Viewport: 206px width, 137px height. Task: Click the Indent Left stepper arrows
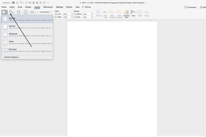click(x=72, y=14)
